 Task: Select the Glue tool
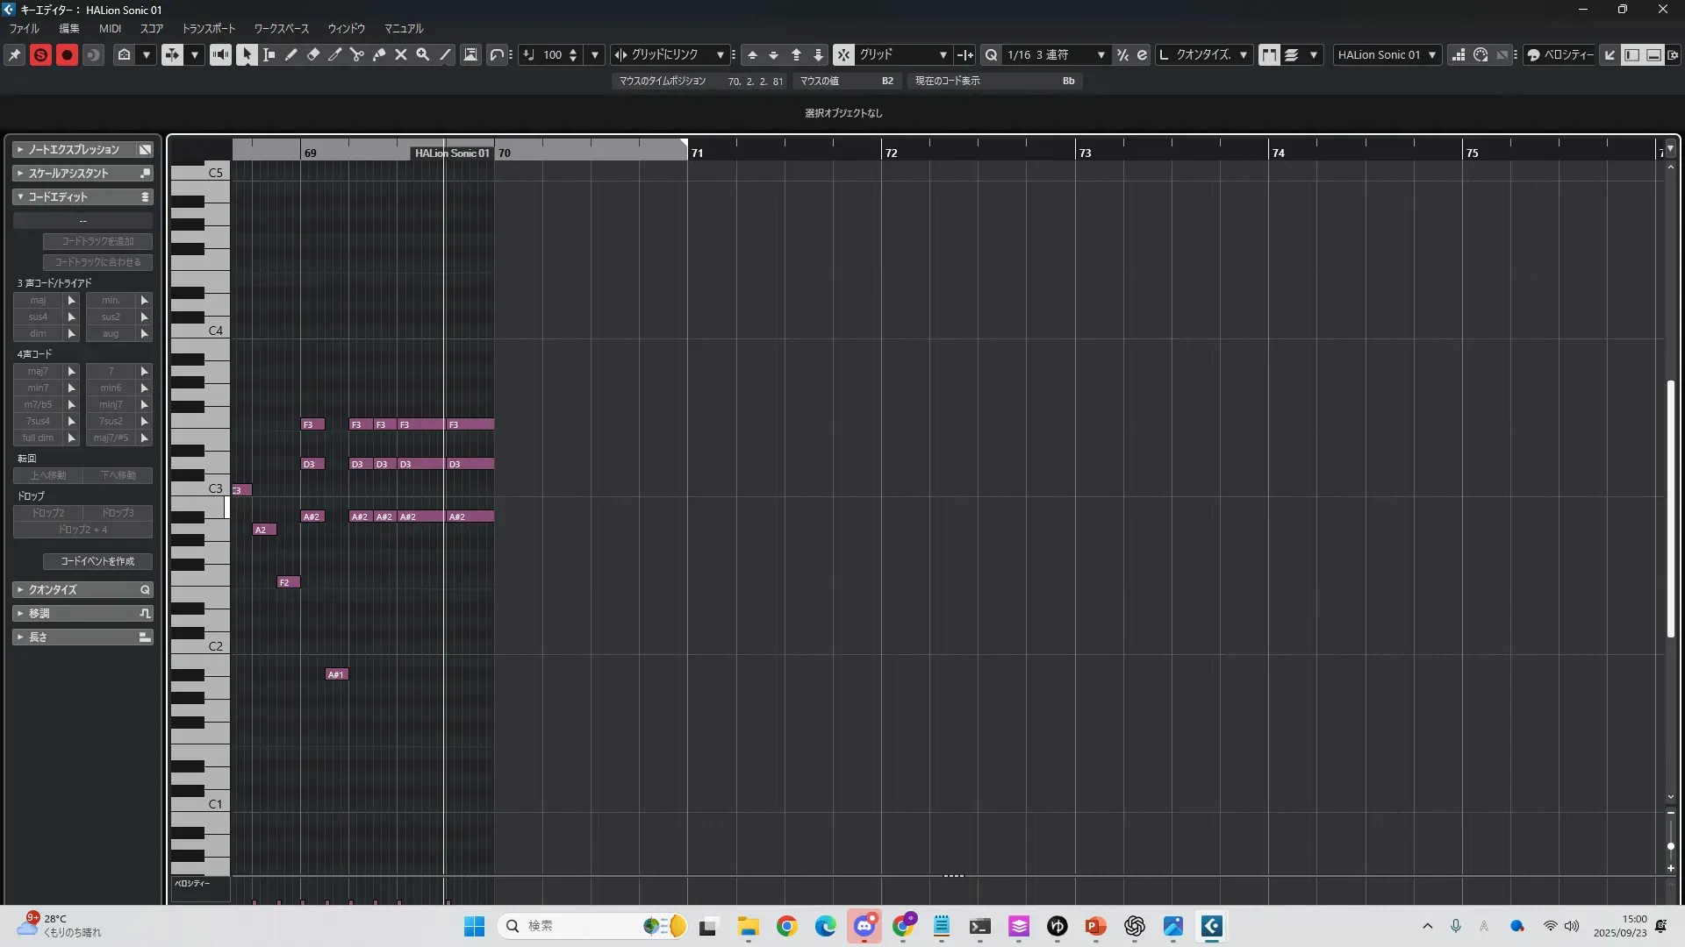379,54
